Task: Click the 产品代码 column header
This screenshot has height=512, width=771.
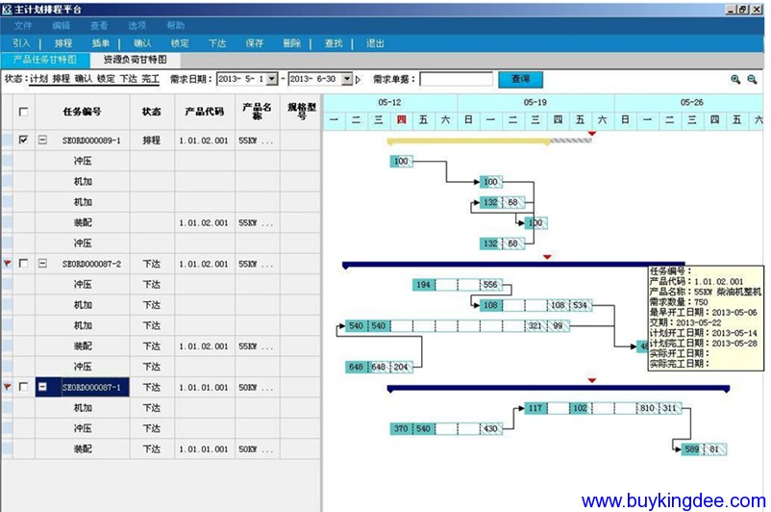Action: click(205, 112)
